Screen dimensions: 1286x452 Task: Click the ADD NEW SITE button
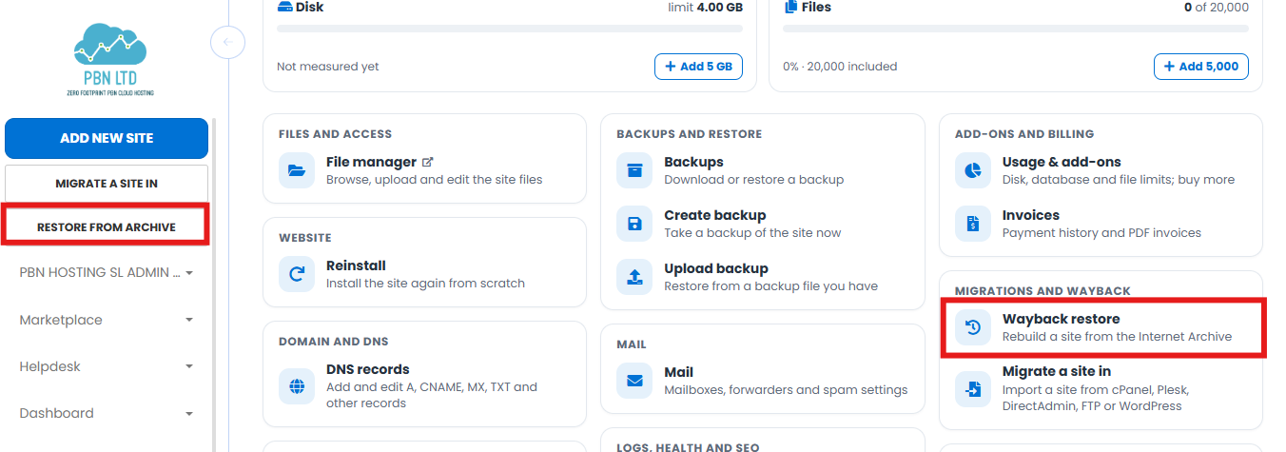(107, 138)
